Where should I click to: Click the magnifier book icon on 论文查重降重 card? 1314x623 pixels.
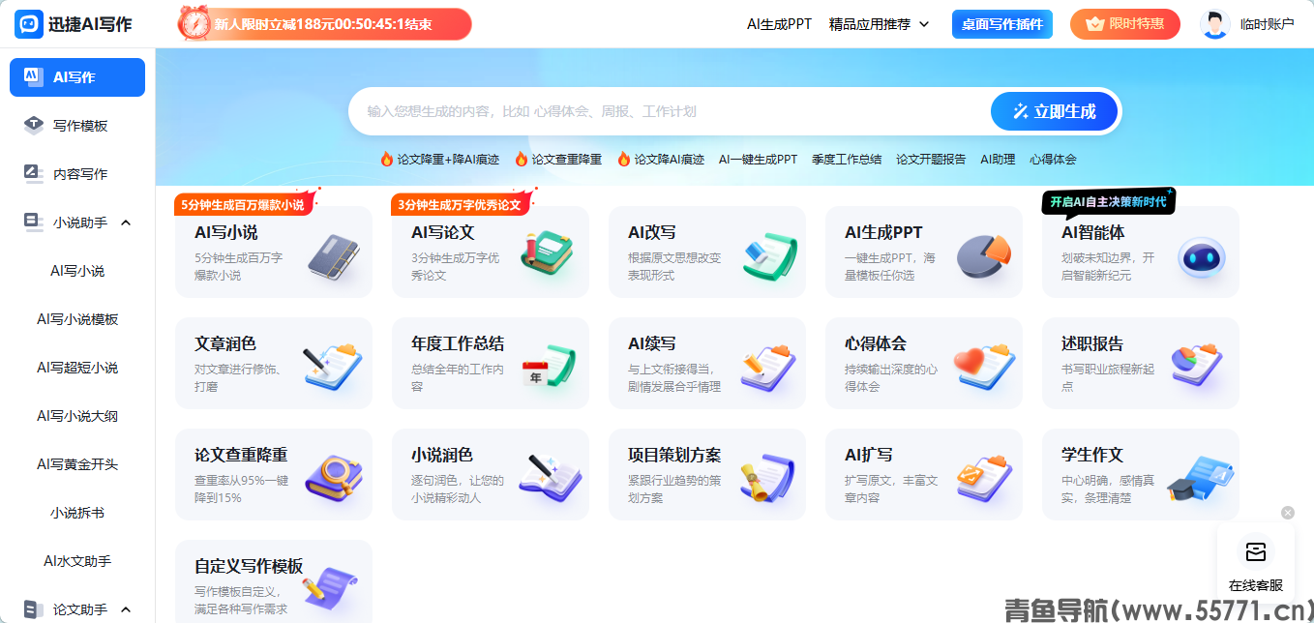[334, 478]
